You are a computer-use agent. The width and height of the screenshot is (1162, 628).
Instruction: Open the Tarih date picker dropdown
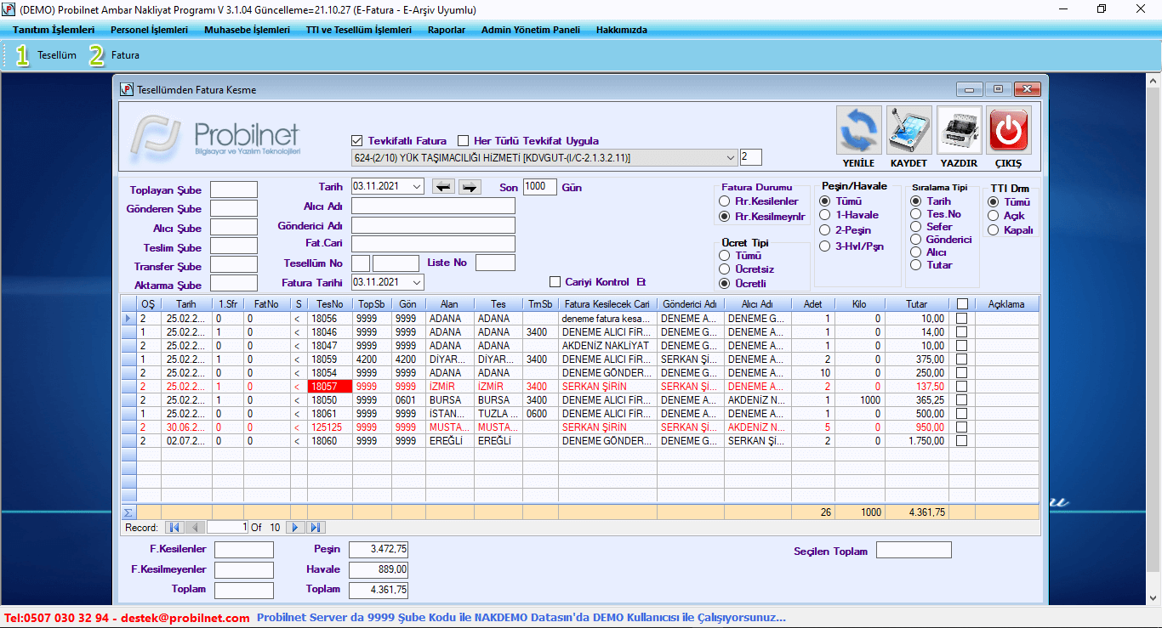click(x=416, y=187)
